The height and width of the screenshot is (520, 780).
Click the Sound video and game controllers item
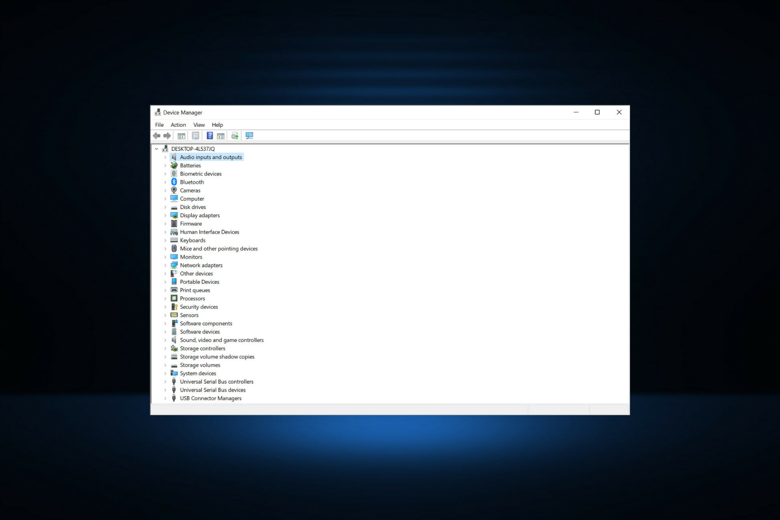click(x=222, y=340)
